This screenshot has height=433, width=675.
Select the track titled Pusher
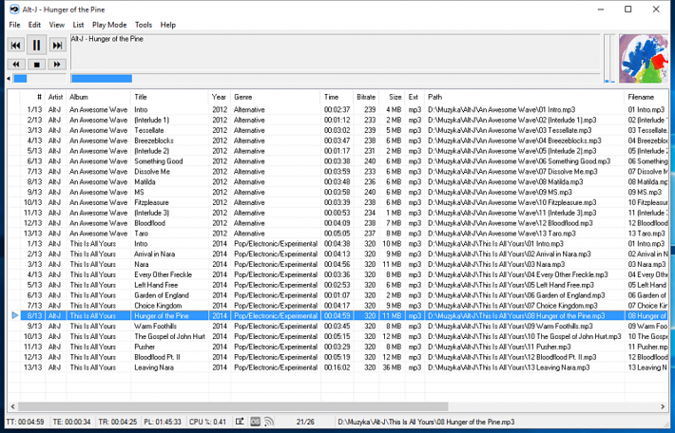pos(145,347)
